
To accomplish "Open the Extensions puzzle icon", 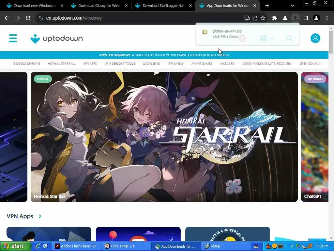I will tap(275, 18).
